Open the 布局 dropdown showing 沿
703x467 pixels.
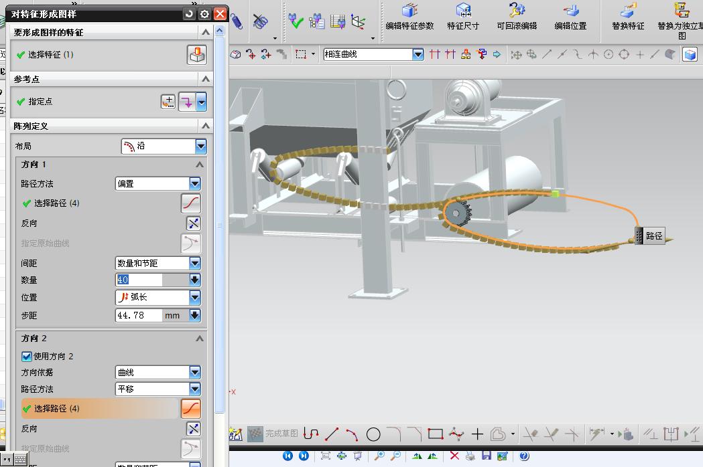click(164, 146)
